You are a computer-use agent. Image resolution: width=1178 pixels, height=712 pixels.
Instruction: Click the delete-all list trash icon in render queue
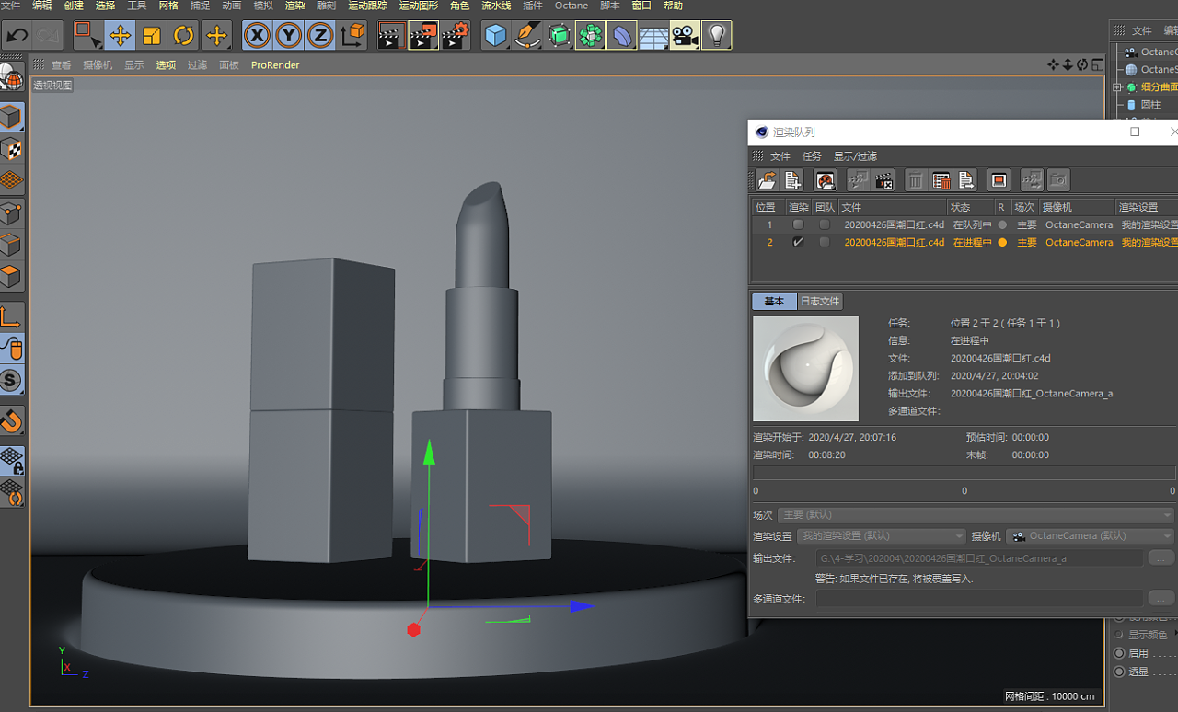[941, 180]
